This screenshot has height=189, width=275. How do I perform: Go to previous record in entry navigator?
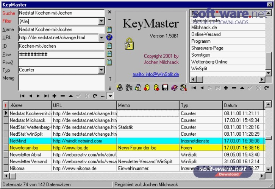pyautogui.click(x=30, y=96)
